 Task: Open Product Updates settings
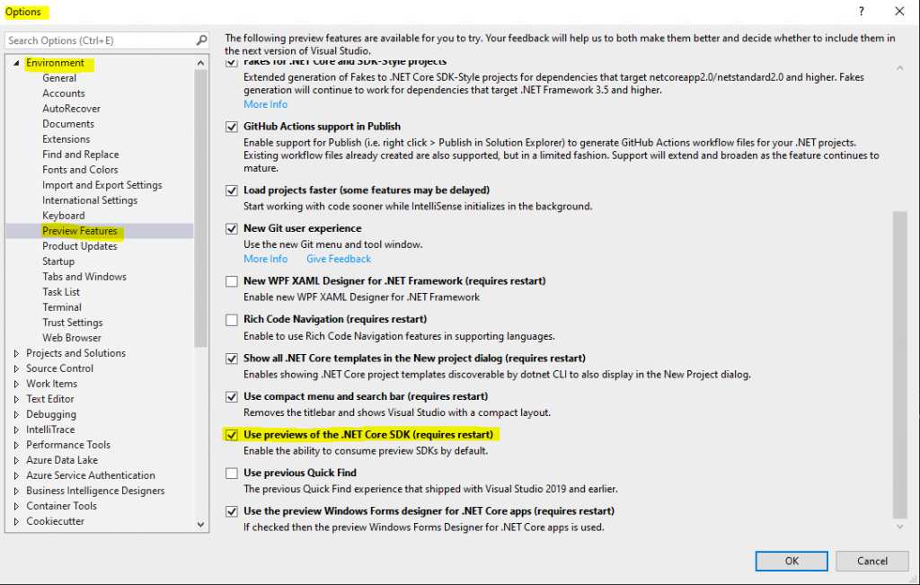click(x=80, y=246)
